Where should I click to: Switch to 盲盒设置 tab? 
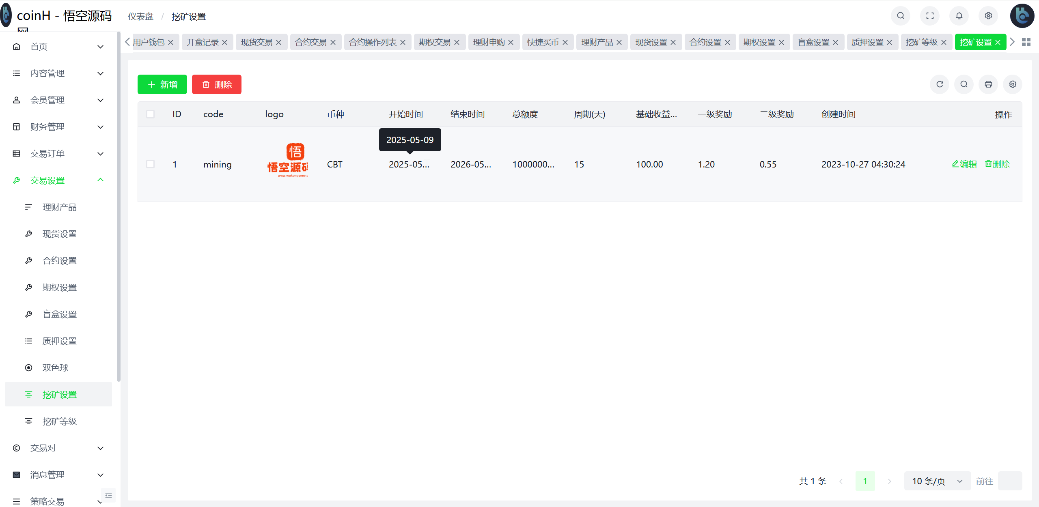[813, 42]
